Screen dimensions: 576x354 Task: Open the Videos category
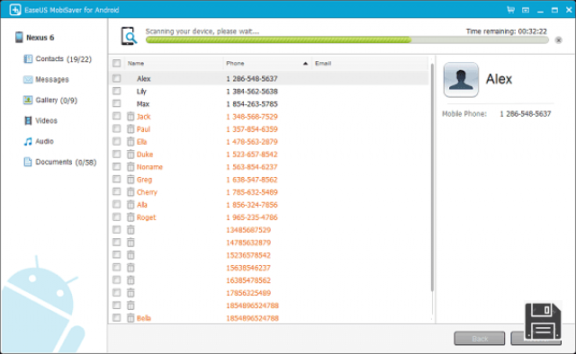coord(40,120)
